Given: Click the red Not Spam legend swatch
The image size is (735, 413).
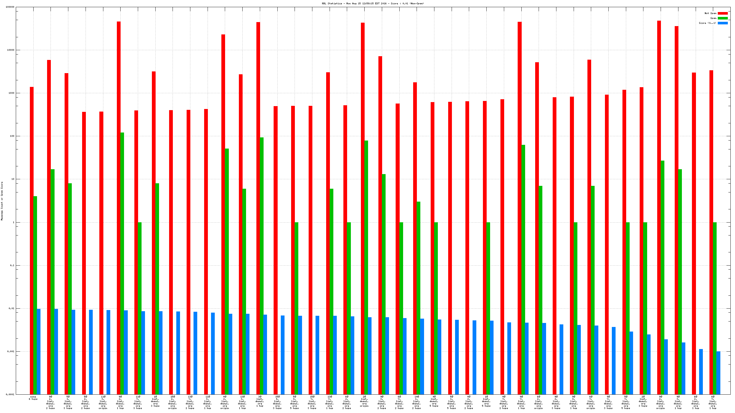Looking at the screenshot, I should [722, 13].
